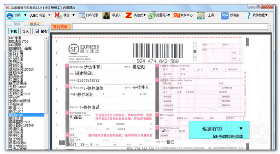The width and height of the screenshot is (280, 154).
Task: Click the 下载 button
Action: 13,31
